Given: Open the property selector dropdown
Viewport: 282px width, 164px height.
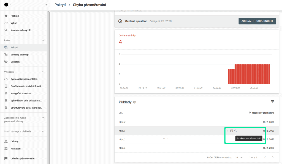Looking at the screenshot, I should click(x=46, y=5).
